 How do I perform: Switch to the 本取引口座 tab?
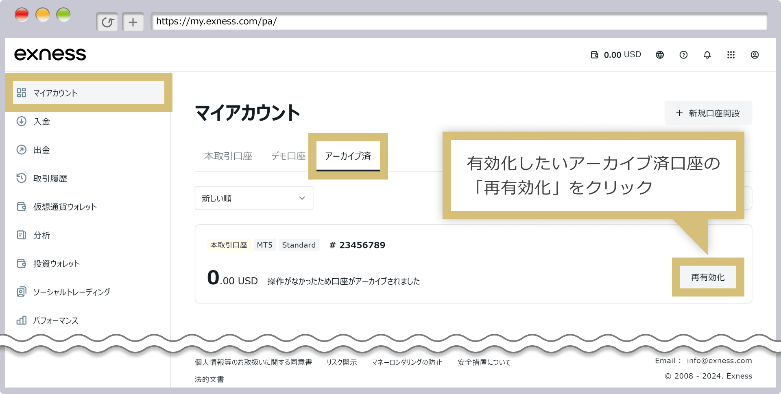(228, 156)
